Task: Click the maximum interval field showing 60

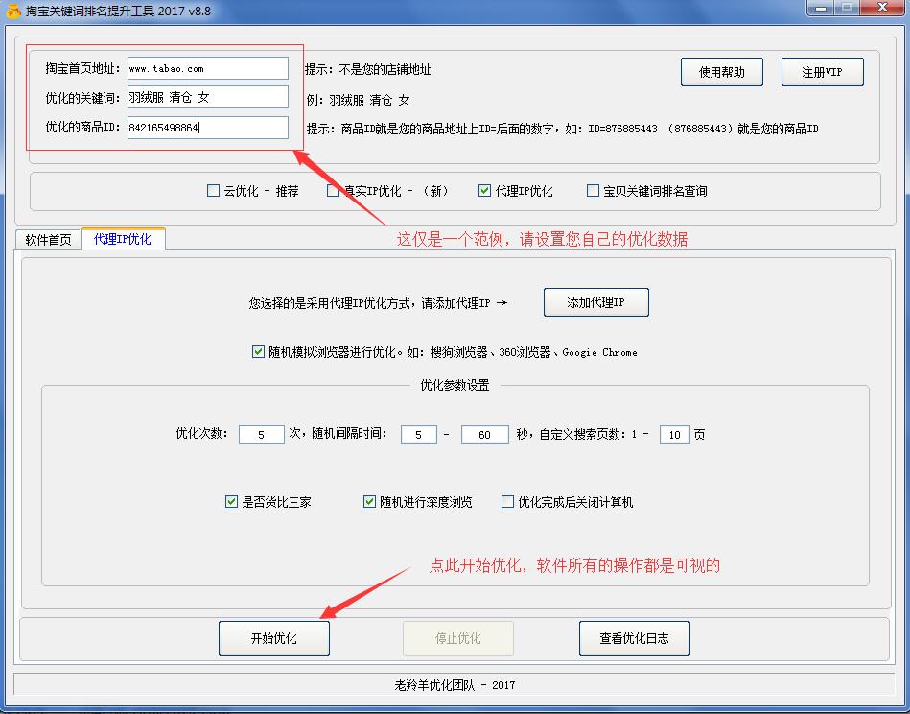Action: click(x=484, y=435)
